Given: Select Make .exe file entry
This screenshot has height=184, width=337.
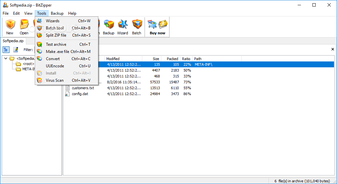Looking at the screenshot, I should (x=67, y=52).
